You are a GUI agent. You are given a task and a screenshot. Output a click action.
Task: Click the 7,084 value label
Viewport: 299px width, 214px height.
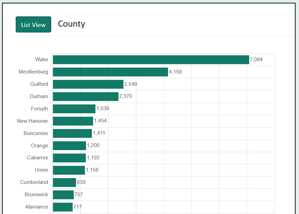point(256,59)
